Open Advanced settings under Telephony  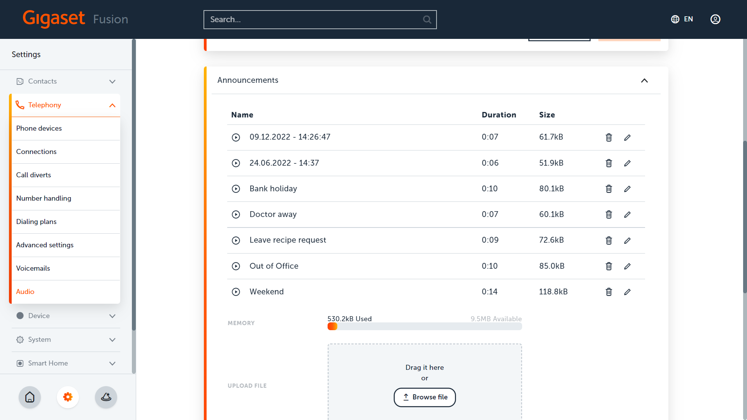point(66,245)
